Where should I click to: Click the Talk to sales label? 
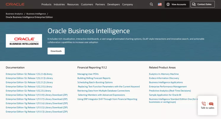click(x=207, y=108)
